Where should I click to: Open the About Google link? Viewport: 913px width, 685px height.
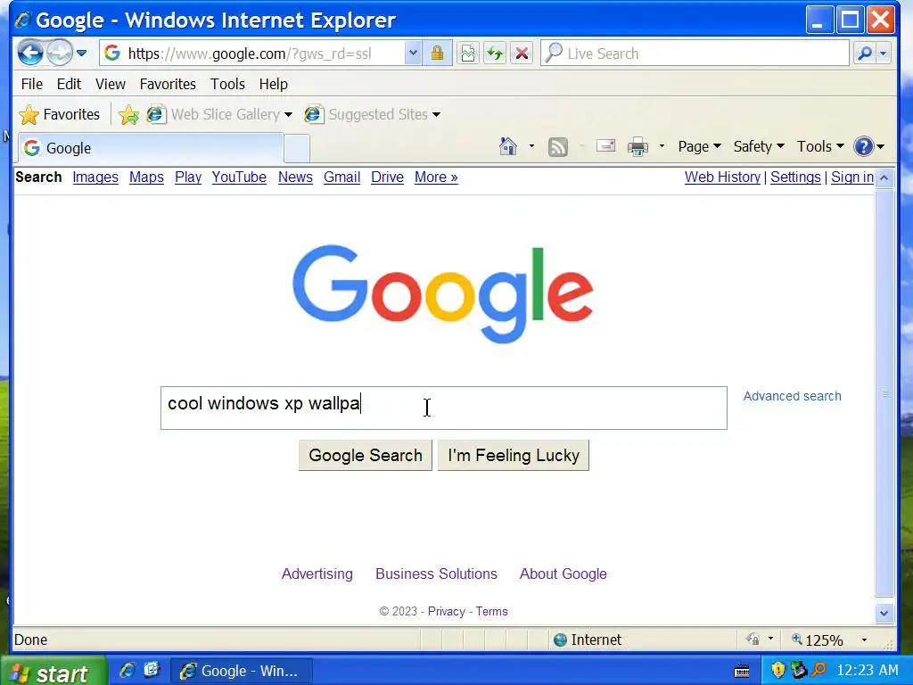point(563,574)
